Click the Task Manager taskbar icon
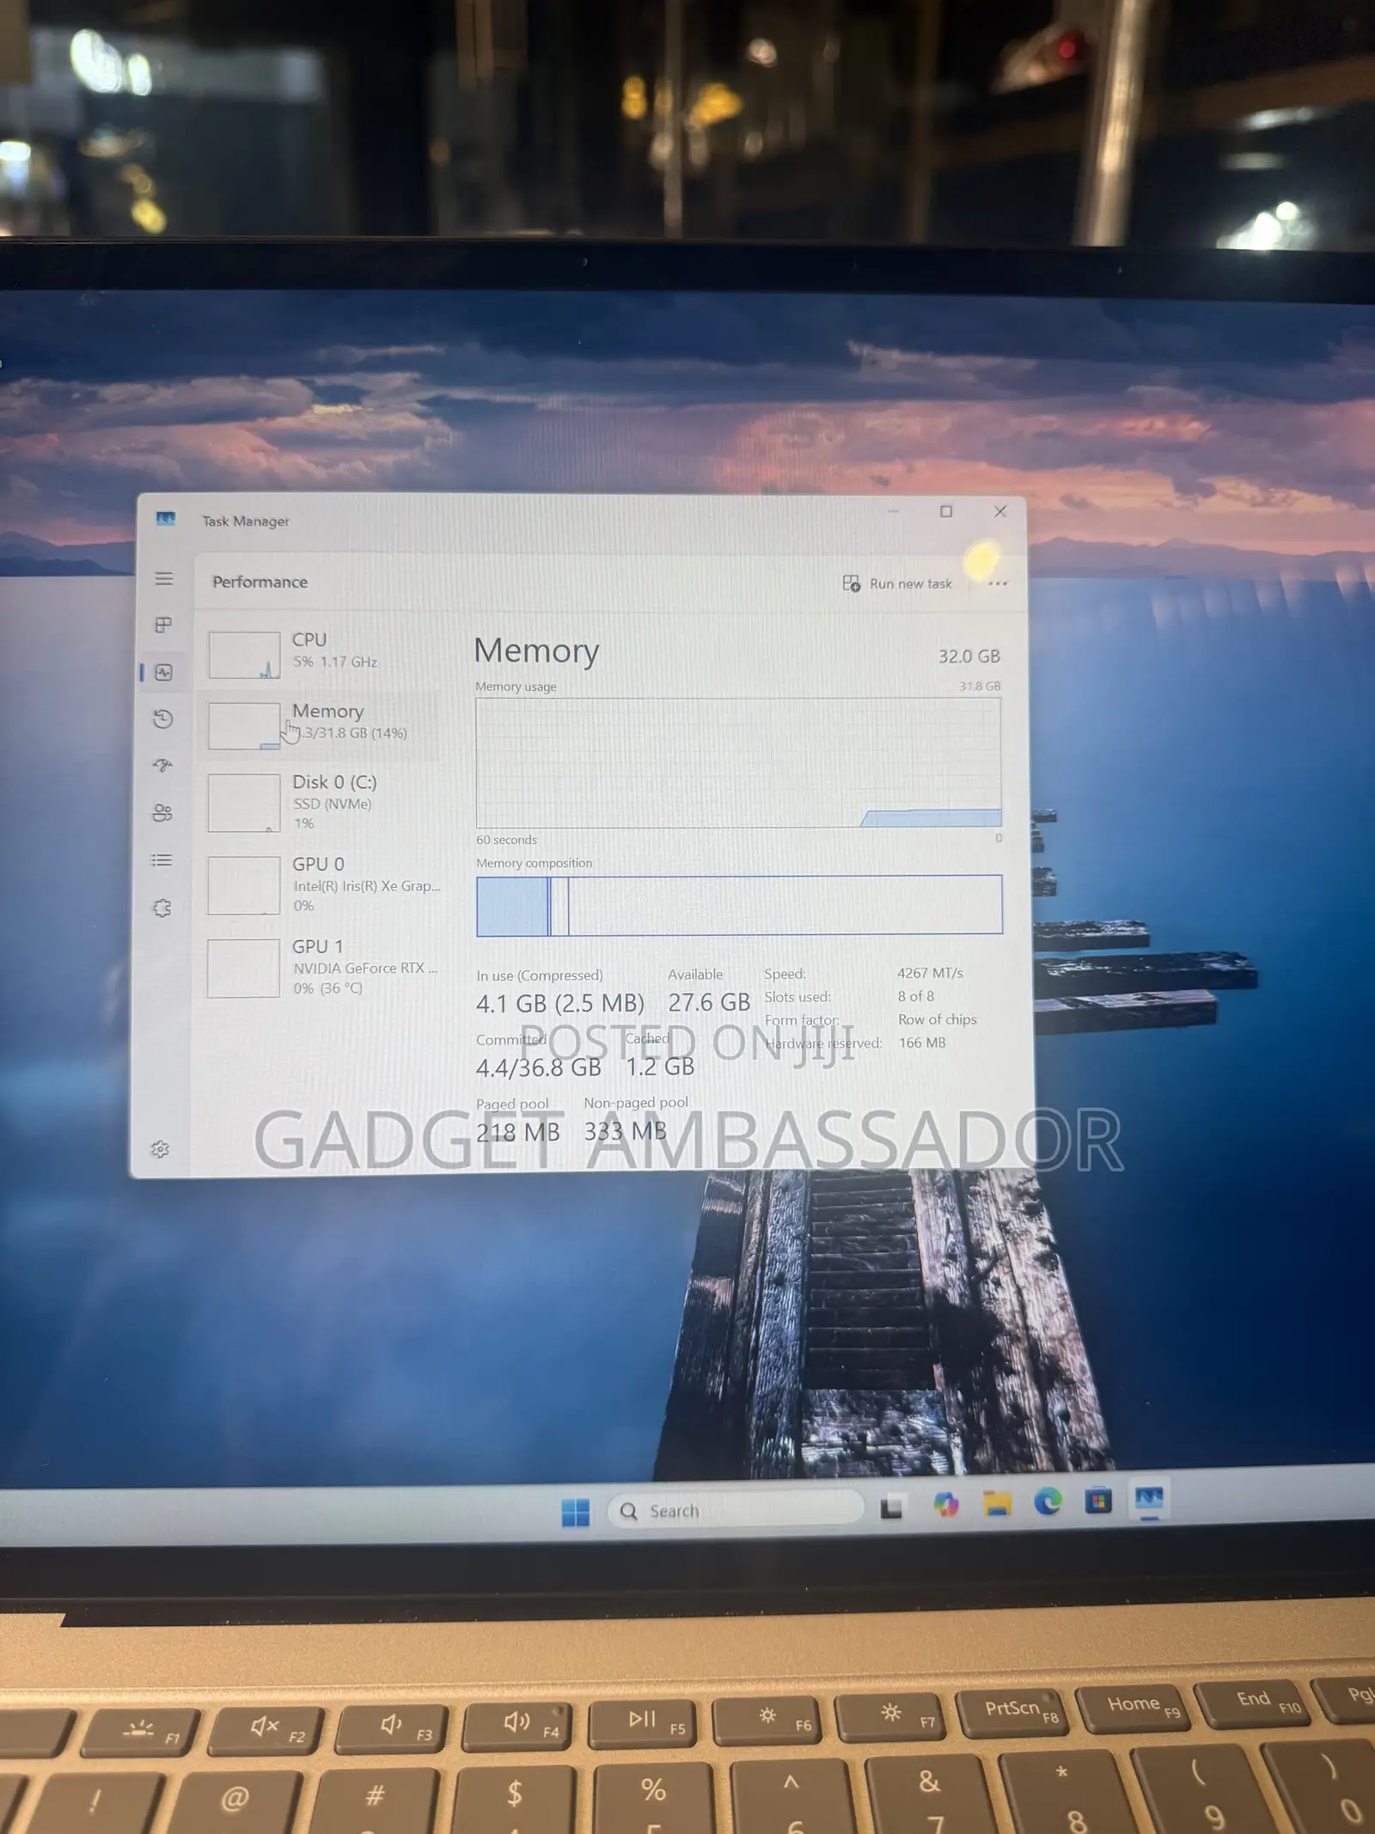 [x=1149, y=1500]
